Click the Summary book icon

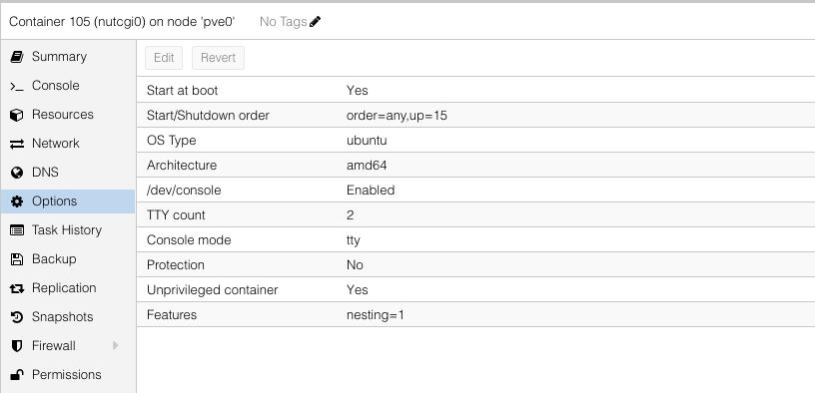tap(17, 57)
